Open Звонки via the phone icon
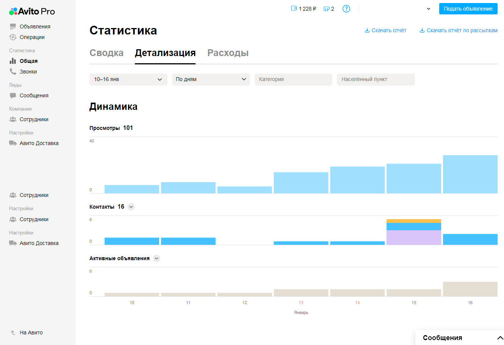504x345 pixels. (13, 71)
